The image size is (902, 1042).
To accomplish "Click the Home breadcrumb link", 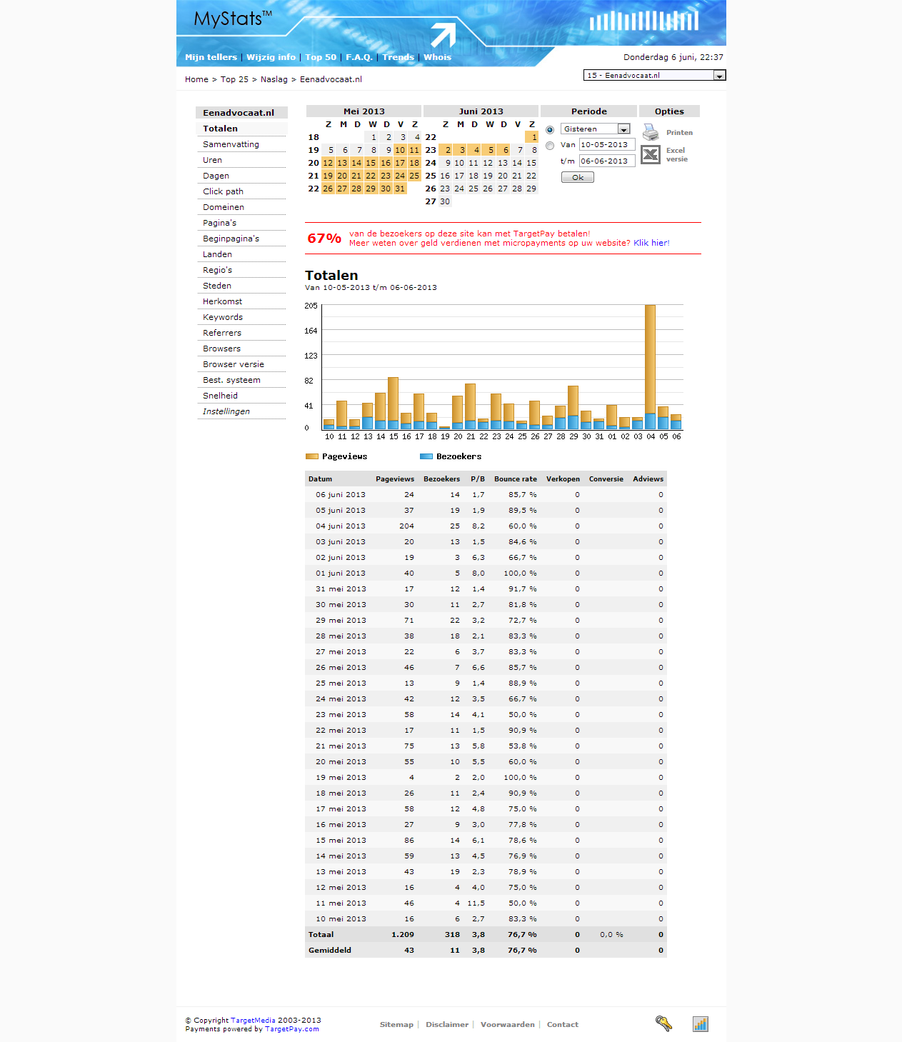I will pos(196,79).
